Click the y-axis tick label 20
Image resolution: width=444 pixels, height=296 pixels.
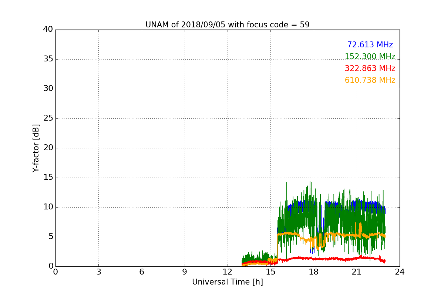point(48,148)
